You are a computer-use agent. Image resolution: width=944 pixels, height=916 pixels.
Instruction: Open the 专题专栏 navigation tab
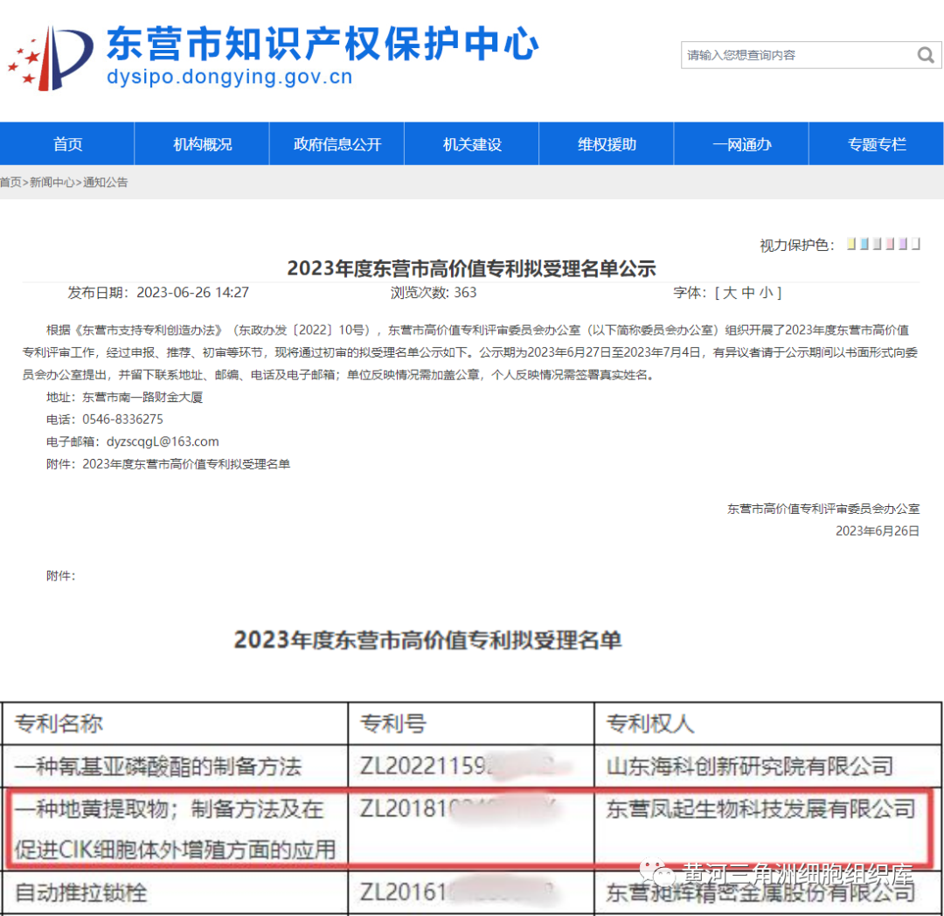tap(877, 144)
